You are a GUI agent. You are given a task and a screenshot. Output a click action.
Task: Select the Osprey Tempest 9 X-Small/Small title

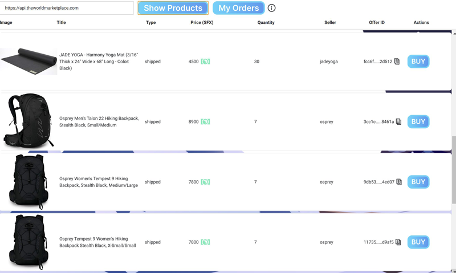[97, 242]
